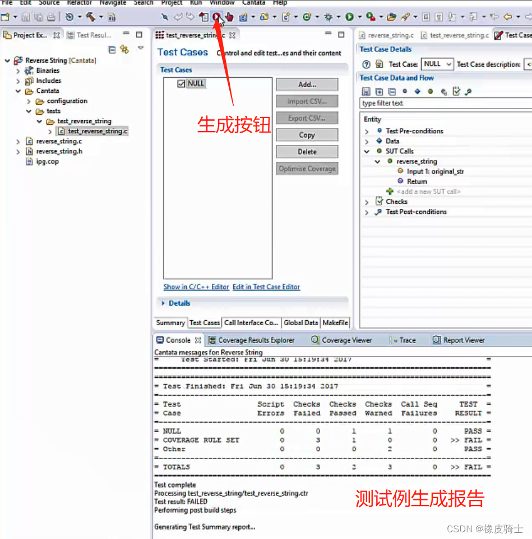
Task: Expand the Binaries folder
Action: point(18,71)
